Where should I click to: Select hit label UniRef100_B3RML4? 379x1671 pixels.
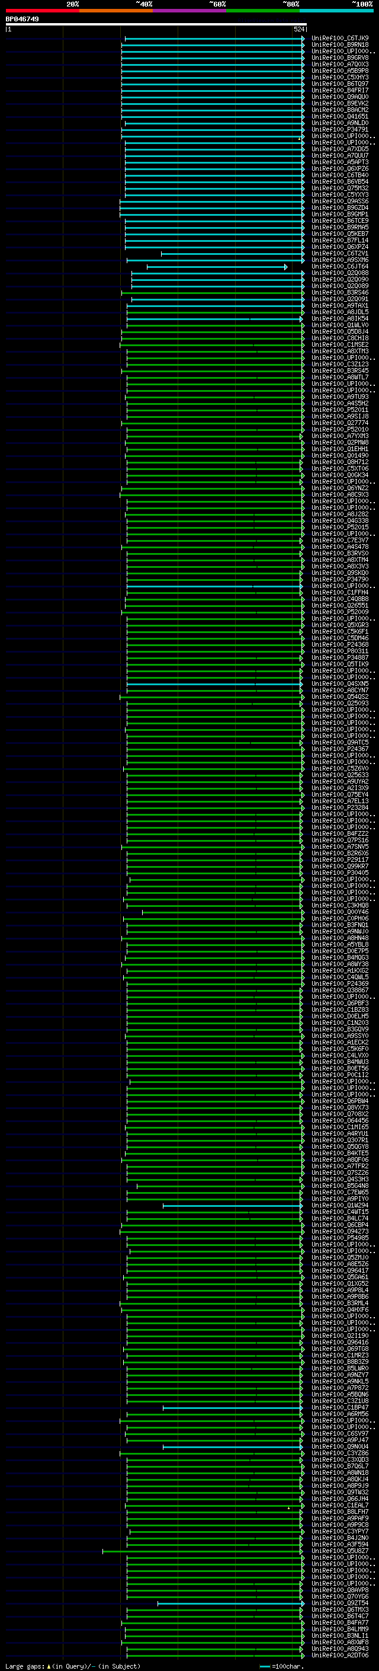point(340,1302)
